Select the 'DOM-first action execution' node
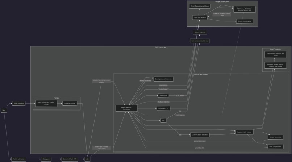Viewport: 292px width, 162px height. (x=200, y=135)
